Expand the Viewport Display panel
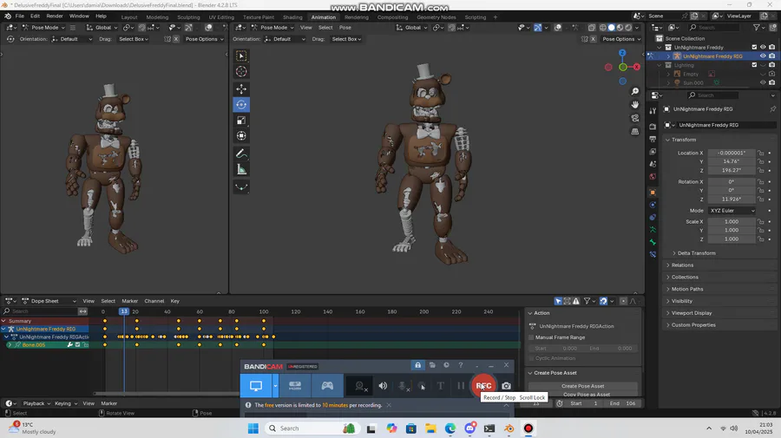This screenshot has width=781, height=438. 692,313
